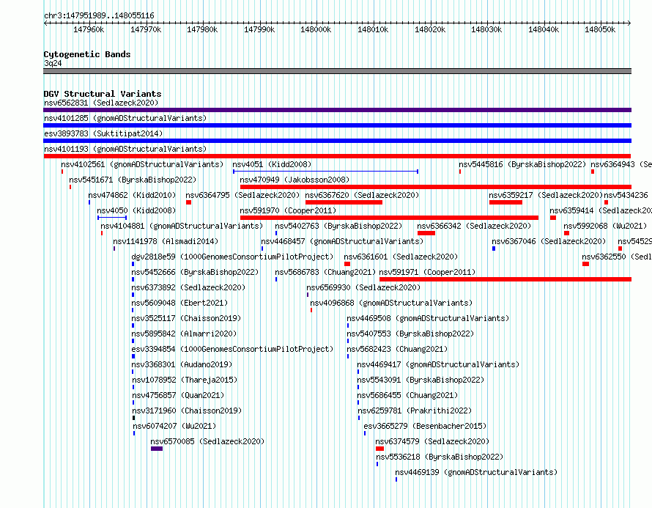Click nsv6373892 (Sedlazeck2020) label
This screenshot has height=508, width=652.
188,287
